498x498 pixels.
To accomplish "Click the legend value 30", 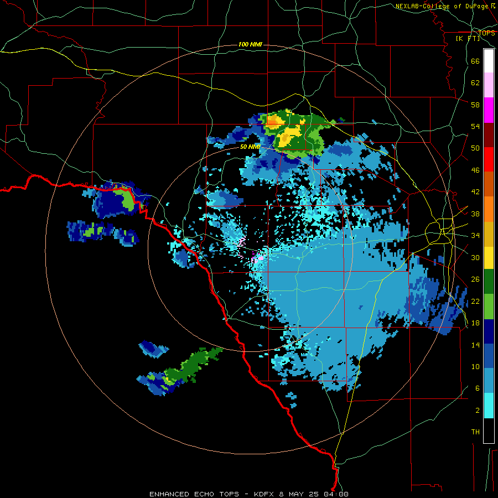I will pos(475,257).
